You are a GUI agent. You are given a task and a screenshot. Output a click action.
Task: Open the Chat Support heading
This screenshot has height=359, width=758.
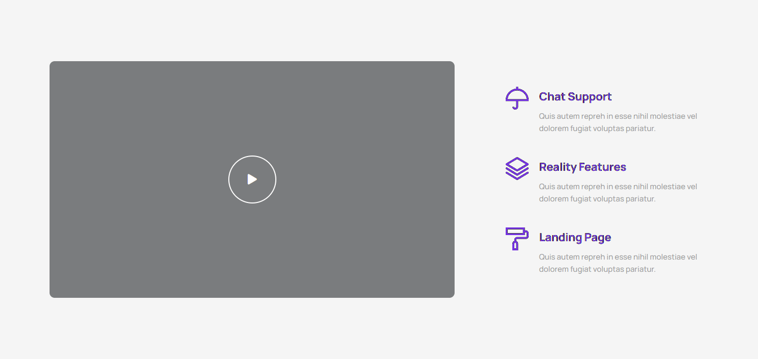[x=575, y=97]
